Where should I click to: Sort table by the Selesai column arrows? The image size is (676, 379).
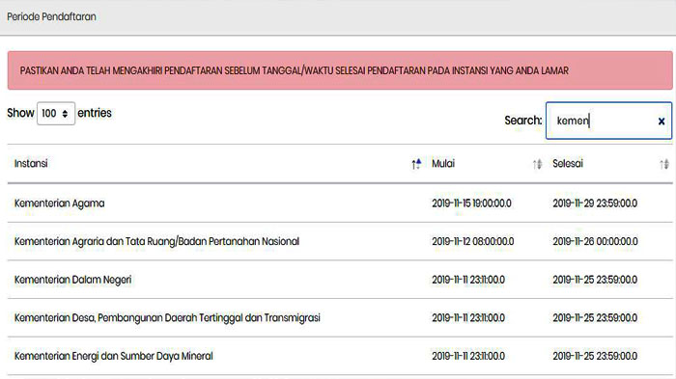point(664,164)
